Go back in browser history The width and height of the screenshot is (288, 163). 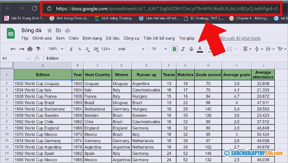pyautogui.click(x=8, y=8)
